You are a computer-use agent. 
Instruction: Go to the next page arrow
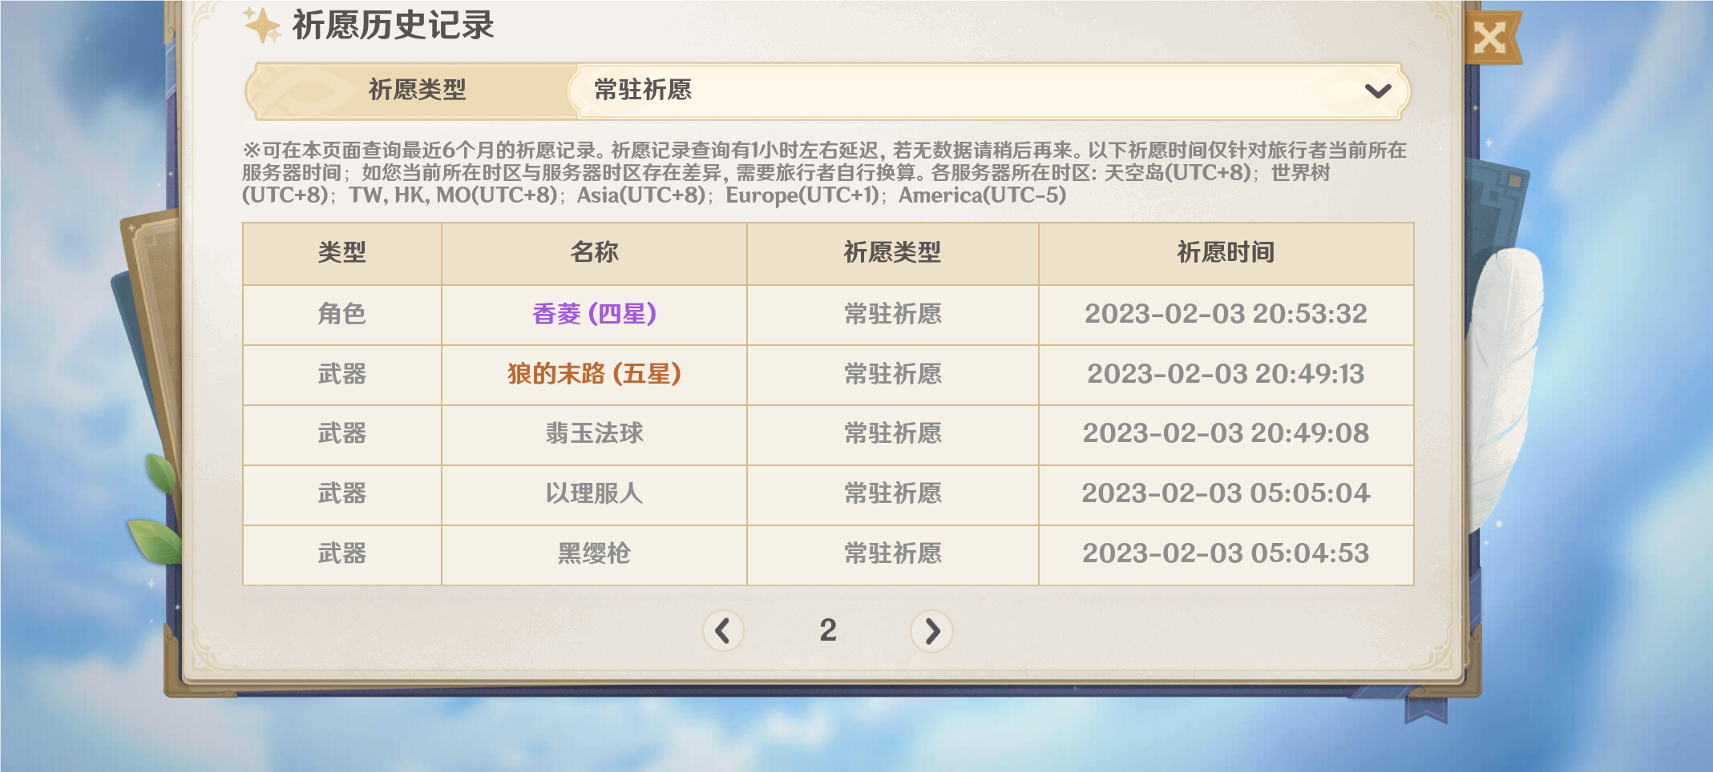pyautogui.click(x=931, y=631)
